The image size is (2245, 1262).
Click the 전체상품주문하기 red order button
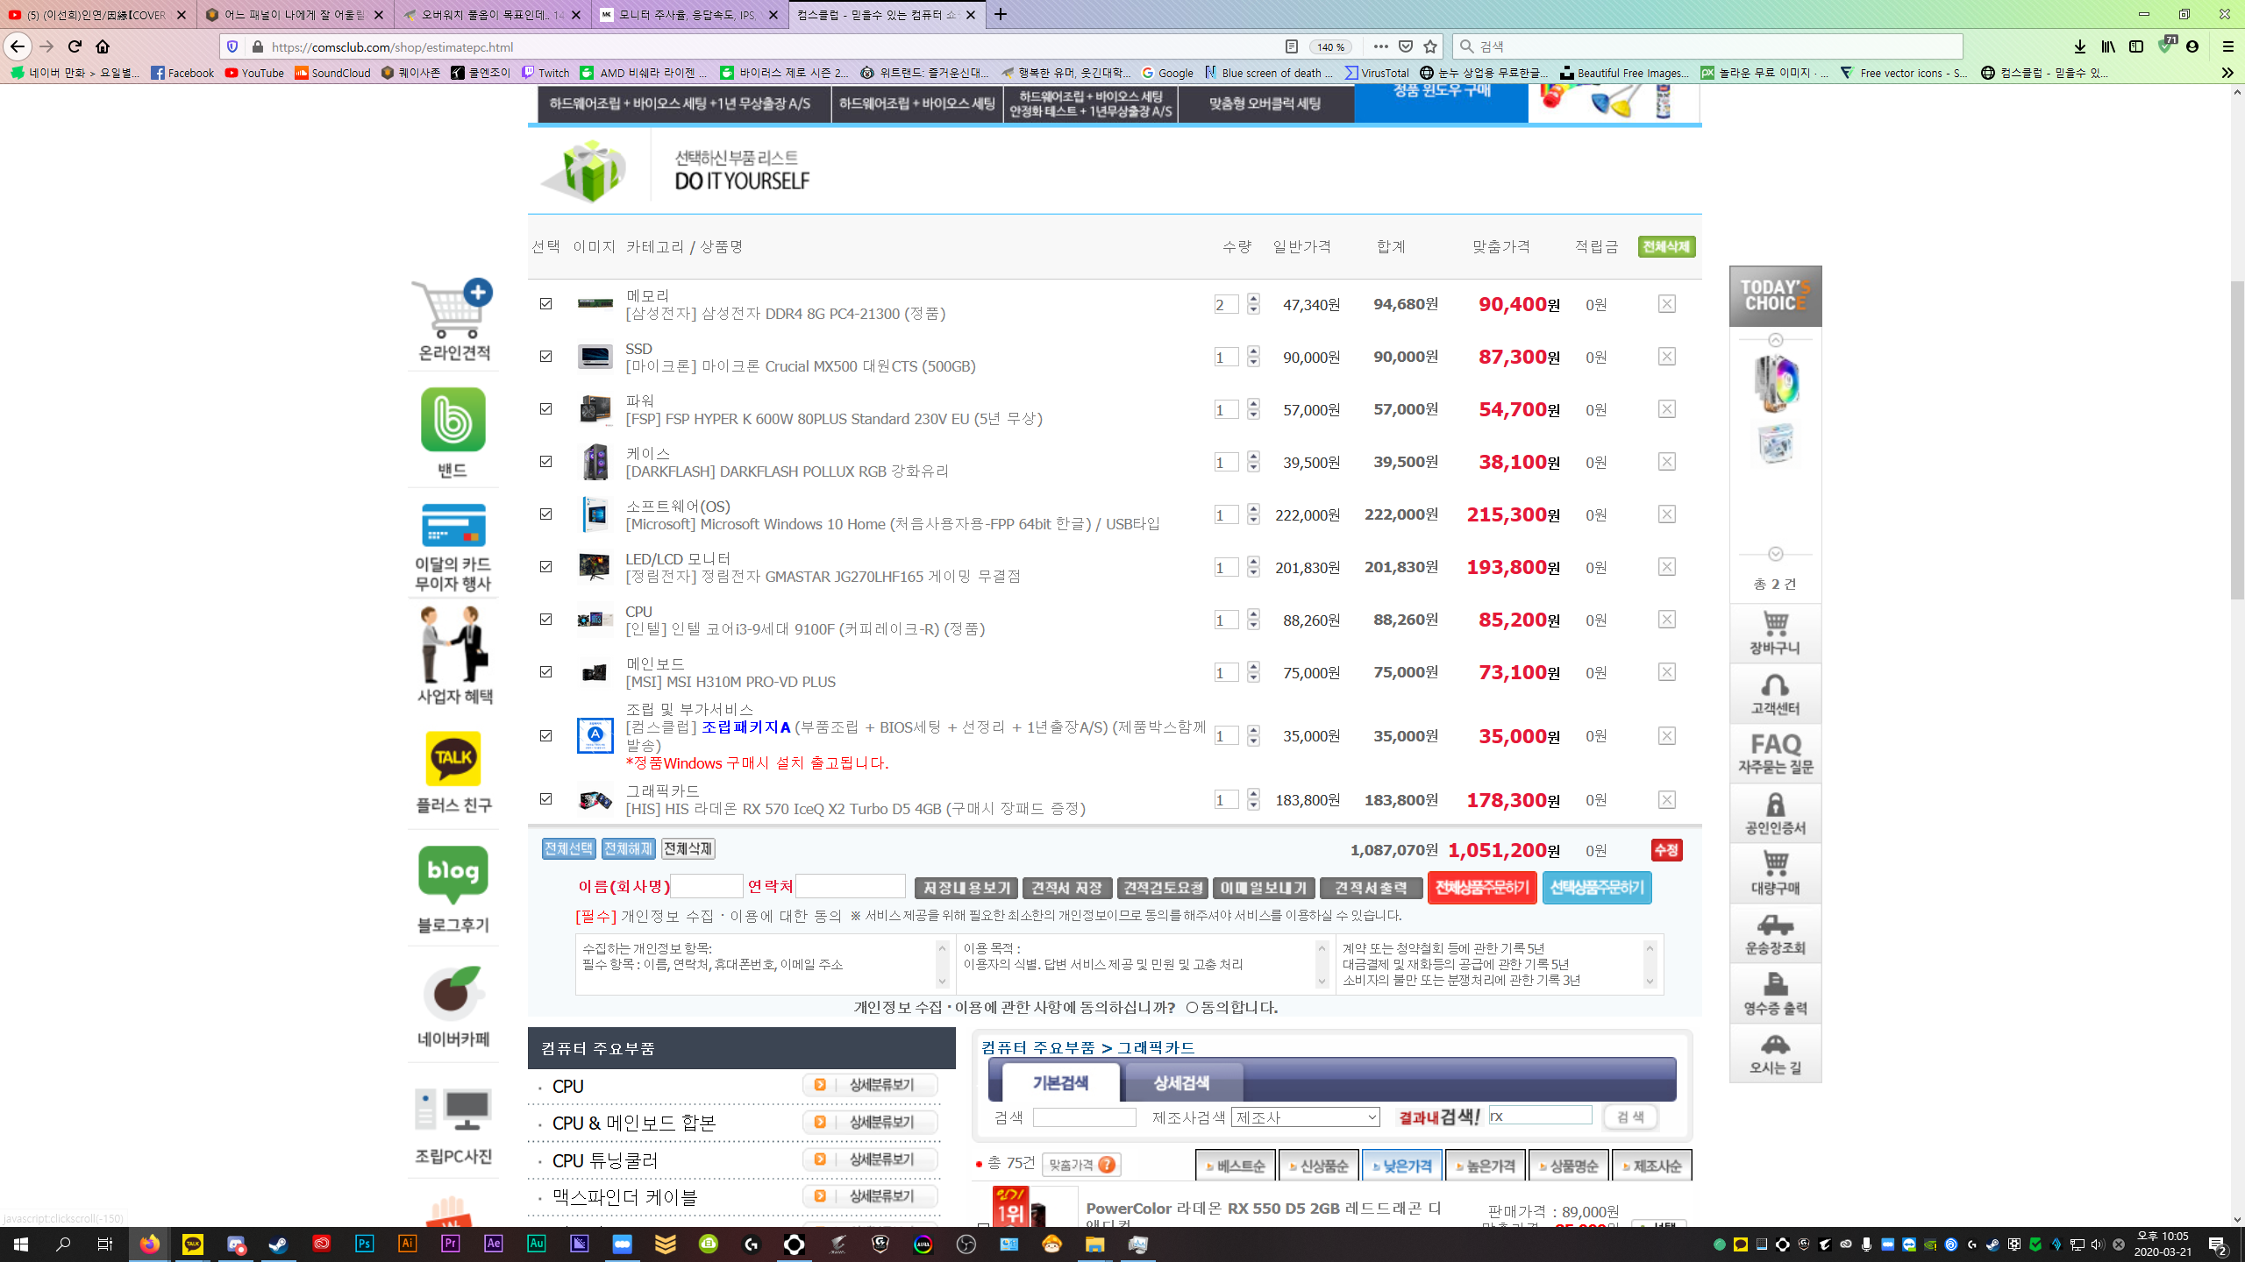pyautogui.click(x=1481, y=888)
